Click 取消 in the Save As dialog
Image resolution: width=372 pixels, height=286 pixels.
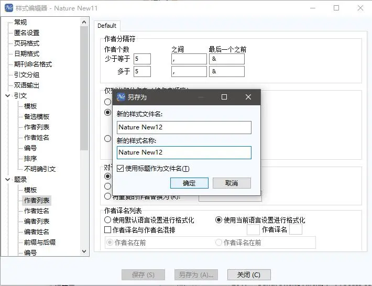point(232,183)
